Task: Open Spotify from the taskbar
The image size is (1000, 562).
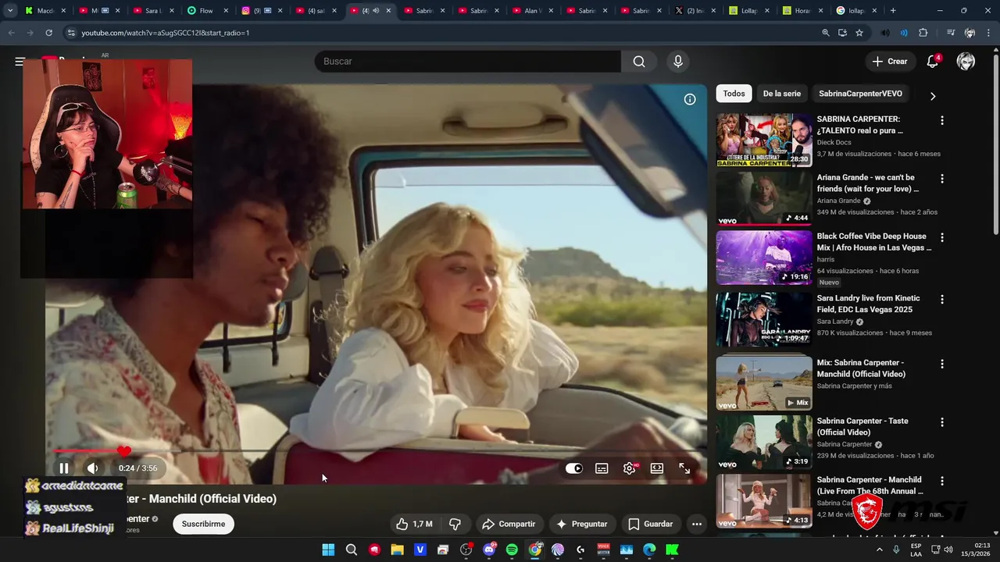Action: pos(512,550)
